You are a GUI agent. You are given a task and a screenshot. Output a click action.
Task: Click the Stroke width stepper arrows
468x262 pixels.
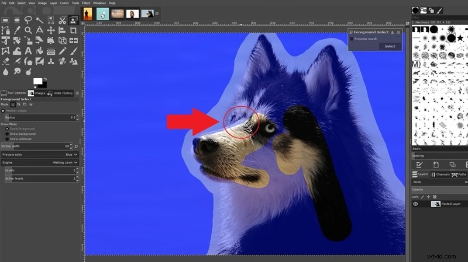point(71,146)
